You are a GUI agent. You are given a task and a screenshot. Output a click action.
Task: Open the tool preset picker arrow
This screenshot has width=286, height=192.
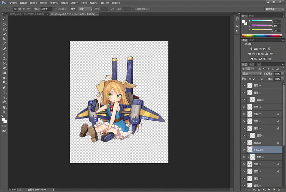[10, 9]
